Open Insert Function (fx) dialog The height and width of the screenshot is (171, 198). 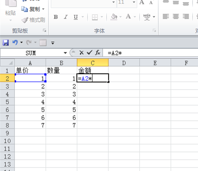click(98, 53)
